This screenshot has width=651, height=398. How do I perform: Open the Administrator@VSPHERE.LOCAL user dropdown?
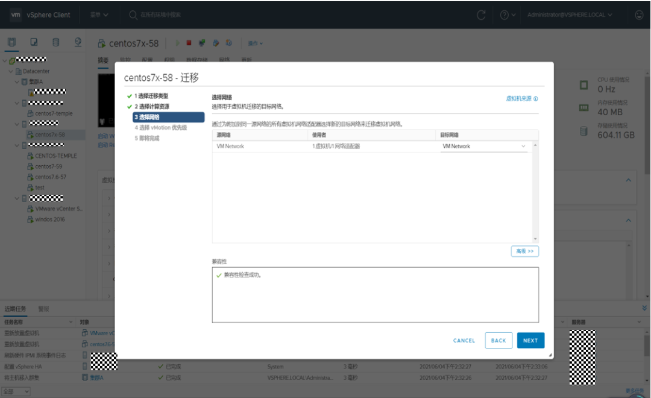570,14
